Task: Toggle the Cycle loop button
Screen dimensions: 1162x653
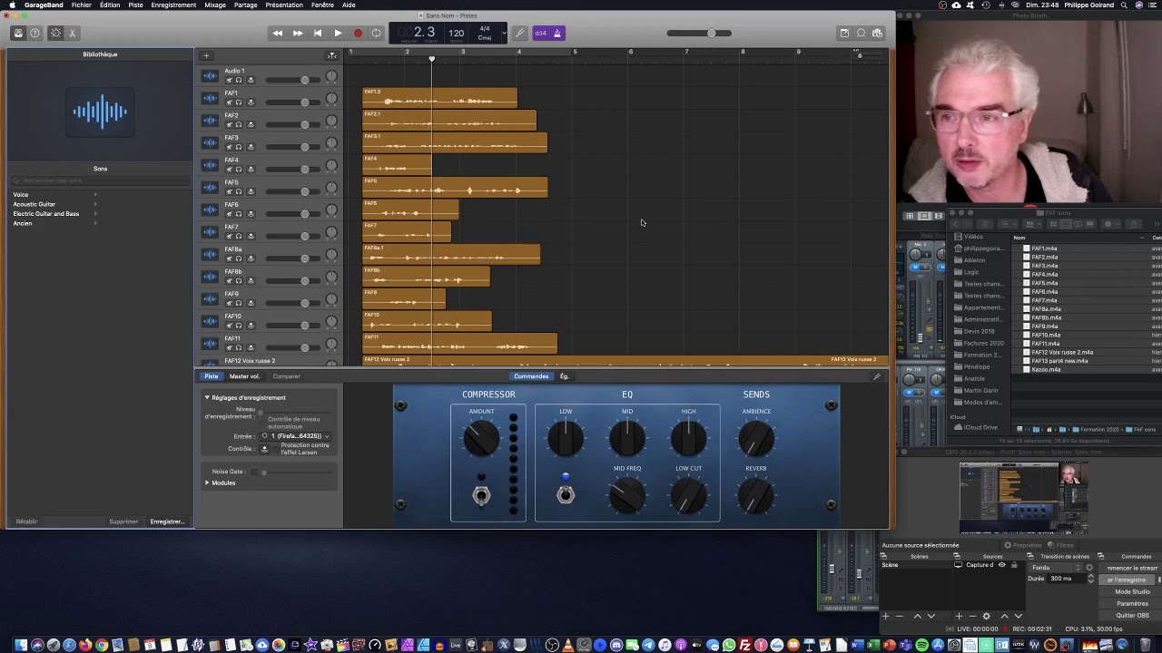Action: click(376, 34)
